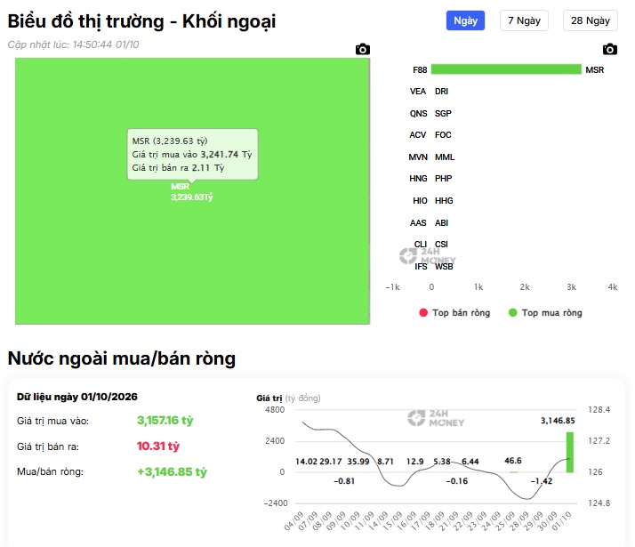Click the Dữ liệu ngày 01/10/2026 heading

click(x=77, y=397)
